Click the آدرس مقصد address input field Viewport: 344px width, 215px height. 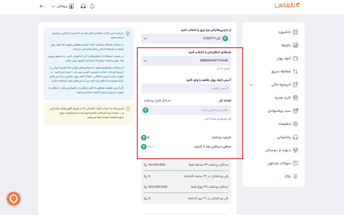click(186, 88)
